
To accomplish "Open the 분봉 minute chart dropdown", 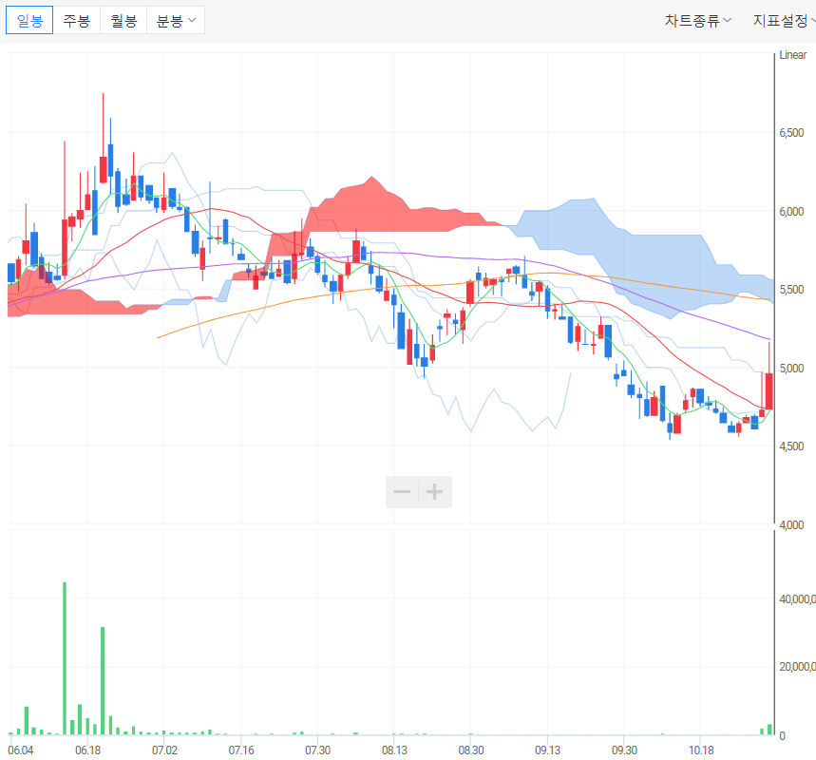I will tap(176, 20).
